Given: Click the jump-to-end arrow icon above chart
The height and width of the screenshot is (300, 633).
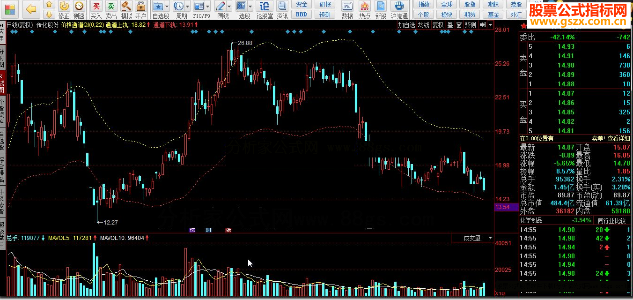Looking at the screenshot, I should tap(482, 25).
